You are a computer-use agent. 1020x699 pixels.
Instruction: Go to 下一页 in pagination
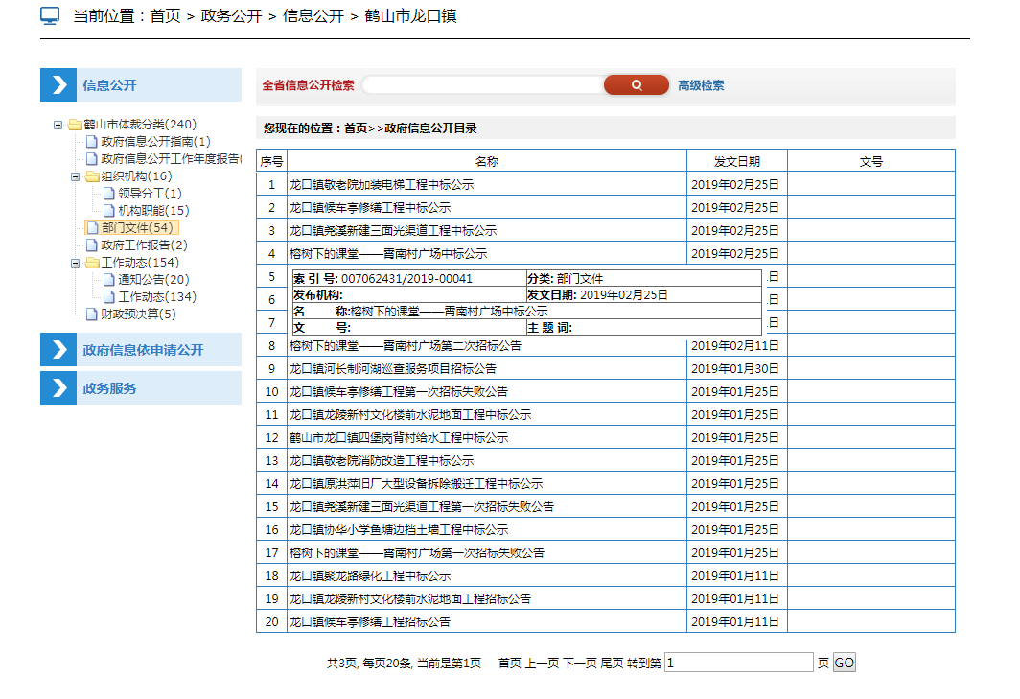point(579,663)
